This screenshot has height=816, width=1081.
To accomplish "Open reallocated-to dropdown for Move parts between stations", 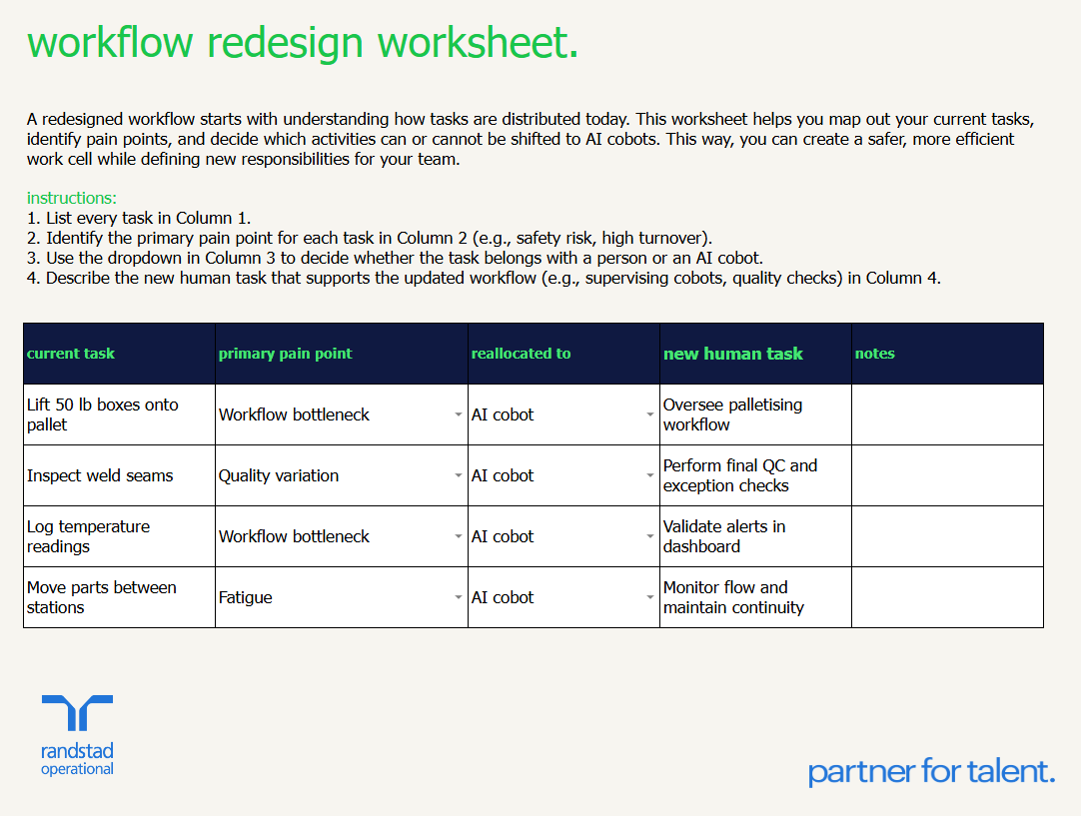I will pyautogui.click(x=650, y=597).
